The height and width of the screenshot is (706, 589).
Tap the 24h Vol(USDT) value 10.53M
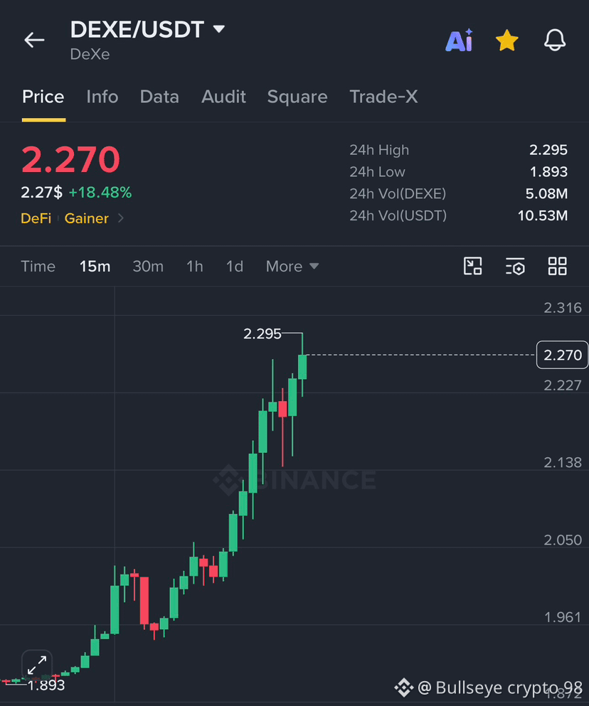click(x=543, y=215)
